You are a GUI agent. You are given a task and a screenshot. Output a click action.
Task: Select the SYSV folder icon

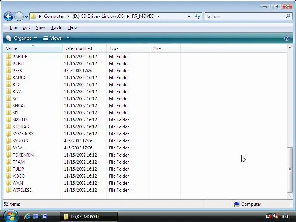tap(9, 148)
